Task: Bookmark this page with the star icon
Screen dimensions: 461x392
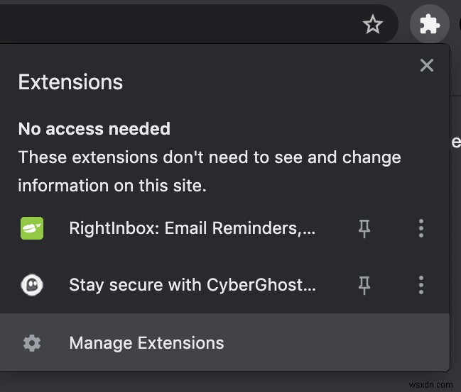Action: tap(372, 26)
